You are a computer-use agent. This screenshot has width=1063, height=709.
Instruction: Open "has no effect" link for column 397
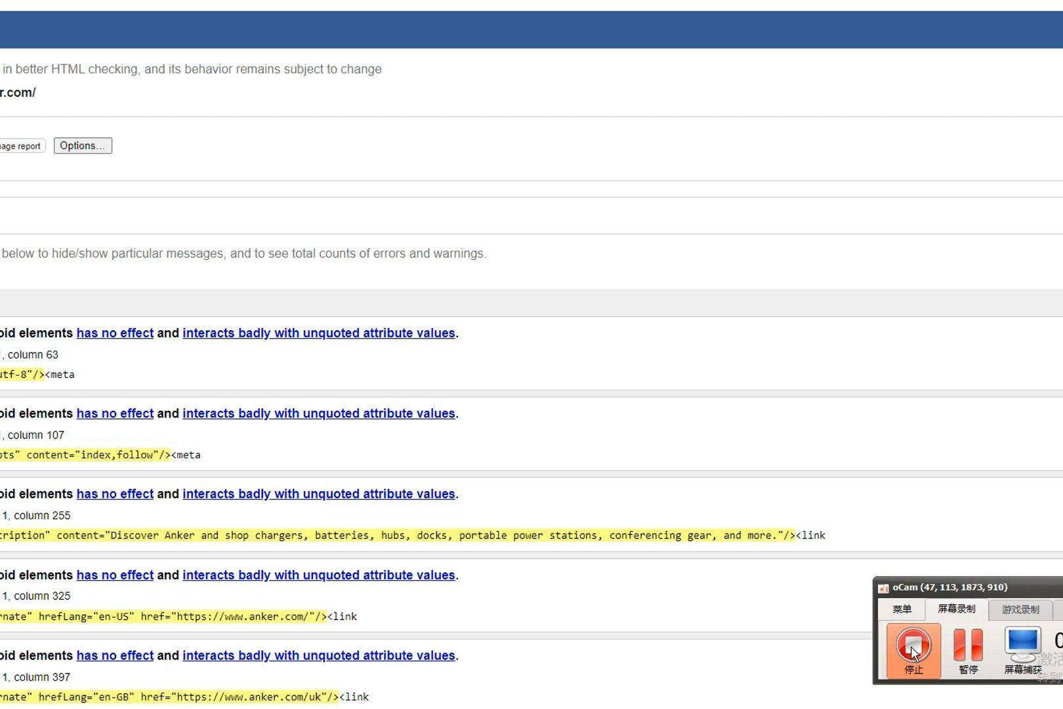point(115,656)
